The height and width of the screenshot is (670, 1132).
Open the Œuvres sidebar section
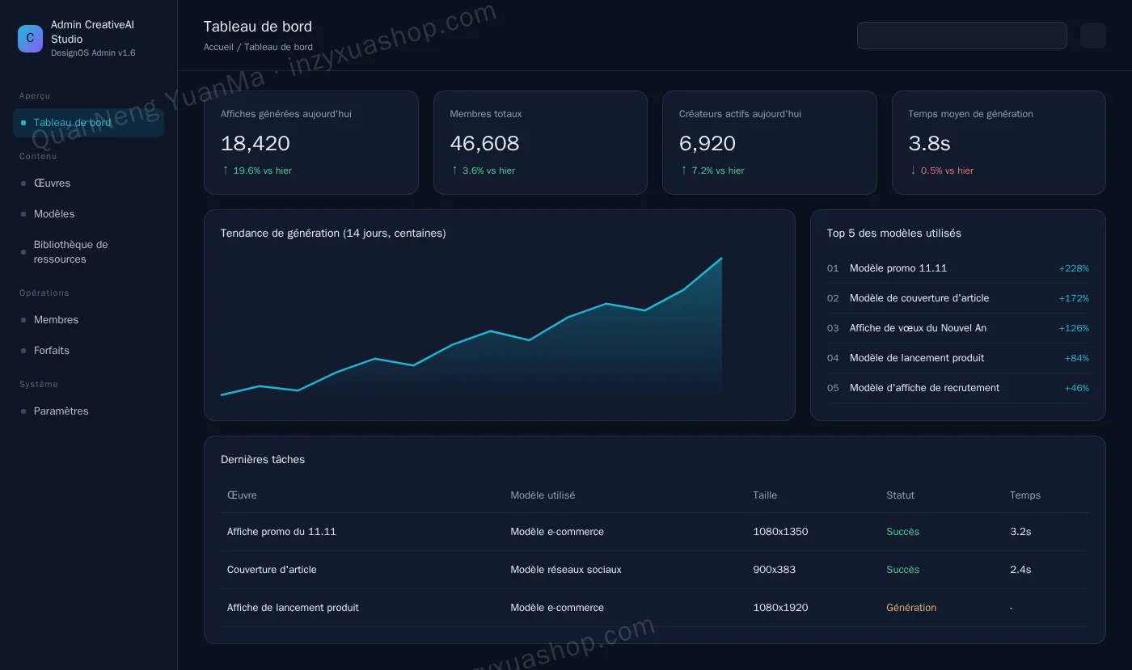click(88, 183)
